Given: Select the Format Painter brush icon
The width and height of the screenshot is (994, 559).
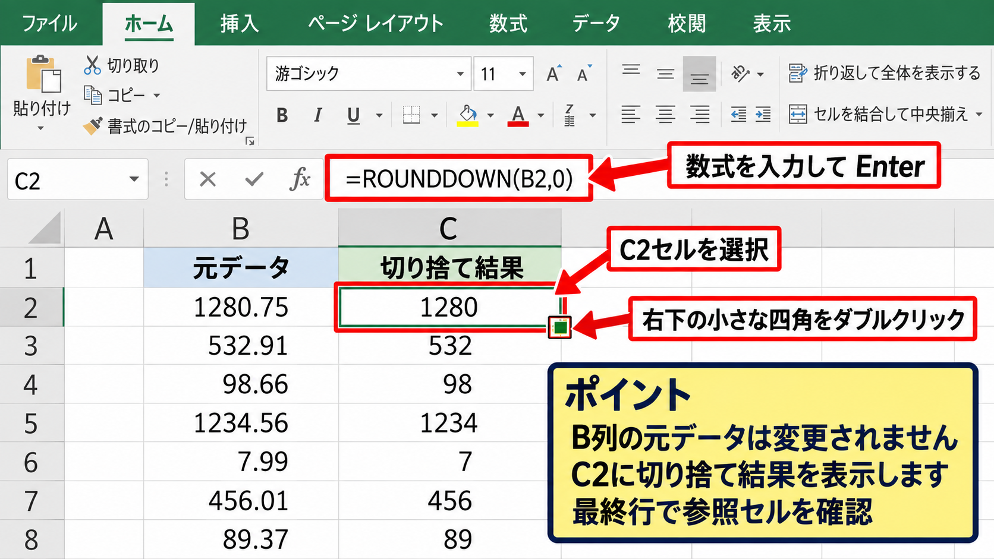Looking at the screenshot, I should pos(93,125).
